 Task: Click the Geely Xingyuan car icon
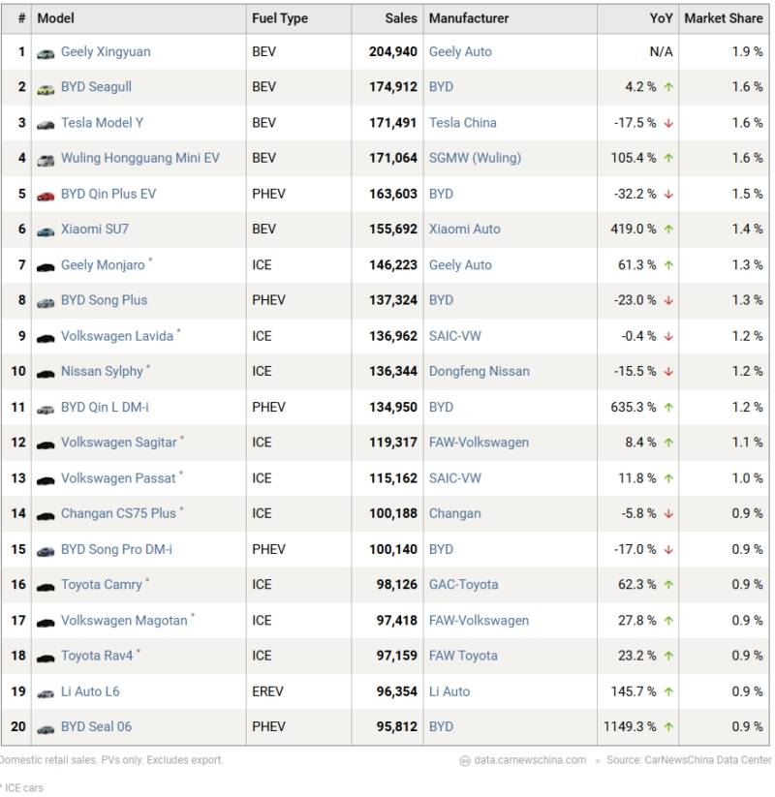pos(46,53)
